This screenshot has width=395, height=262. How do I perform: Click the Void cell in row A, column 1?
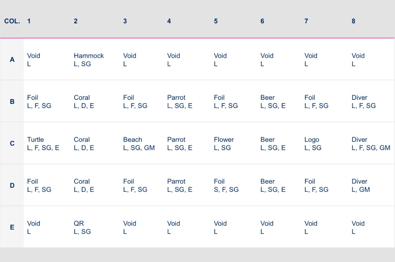(x=33, y=60)
